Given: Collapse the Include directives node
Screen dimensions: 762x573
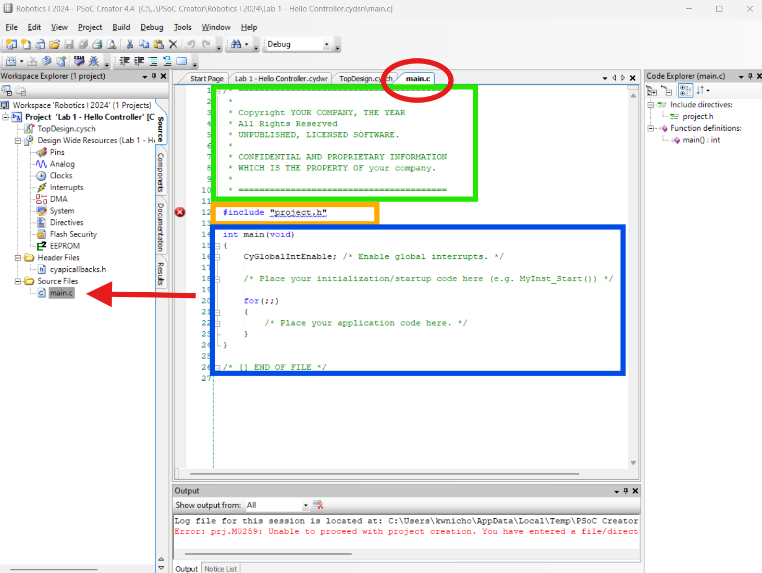Looking at the screenshot, I should click(650, 105).
